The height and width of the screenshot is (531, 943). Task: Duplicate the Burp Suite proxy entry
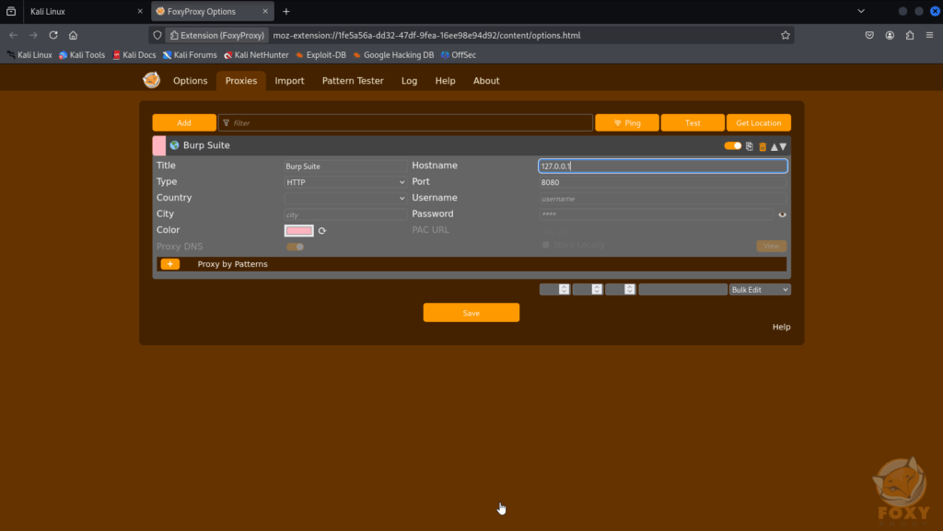tap(750, 146)
